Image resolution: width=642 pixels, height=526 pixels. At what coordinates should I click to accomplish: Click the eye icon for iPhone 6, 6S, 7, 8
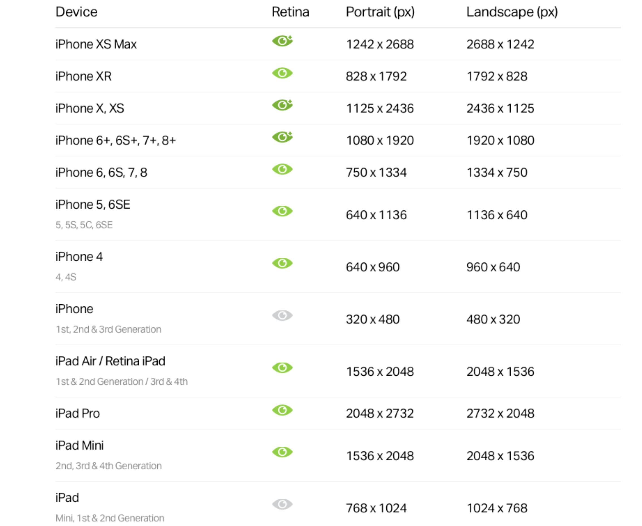[282, 169]
